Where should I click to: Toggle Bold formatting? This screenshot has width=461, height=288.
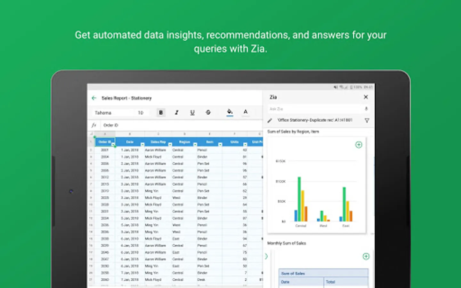(161, 112)
